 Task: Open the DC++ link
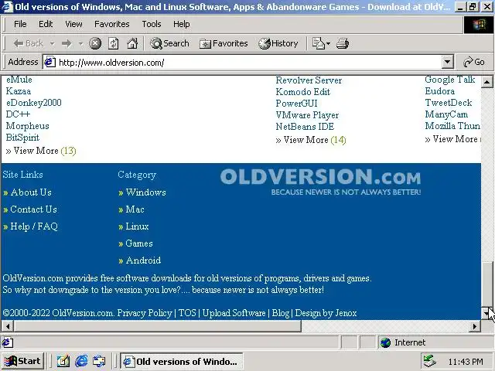tap(18, 114)
